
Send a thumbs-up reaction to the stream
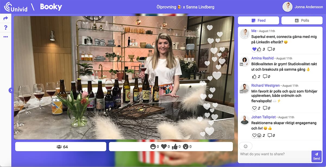point(174,146)
